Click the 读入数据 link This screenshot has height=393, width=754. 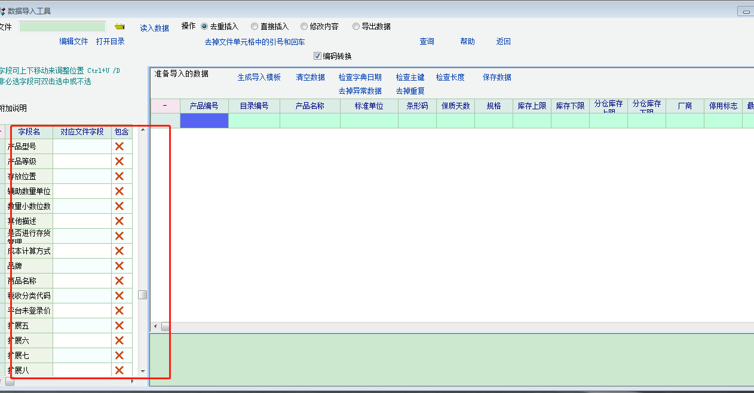pos(154,28)
